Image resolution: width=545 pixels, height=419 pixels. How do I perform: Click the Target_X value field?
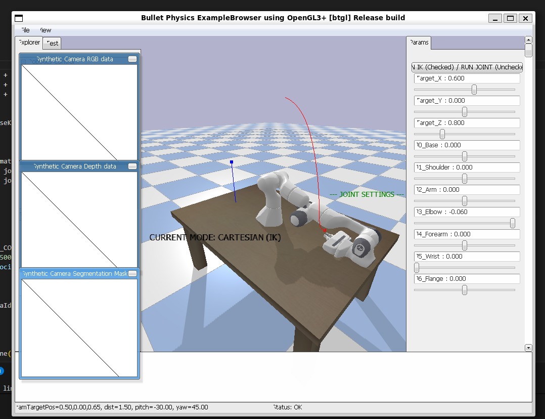[x=467, y=78]
